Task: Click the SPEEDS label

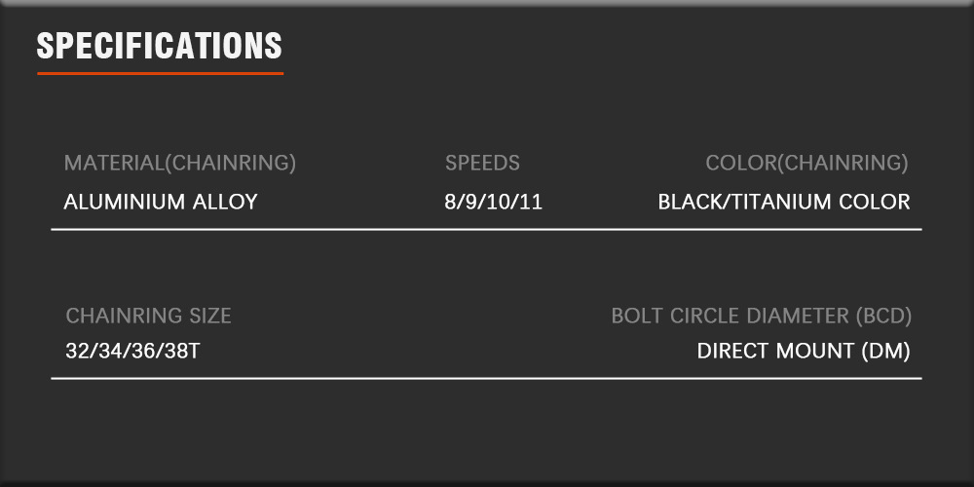Action: pyautogui.click(x=482, y=163)
